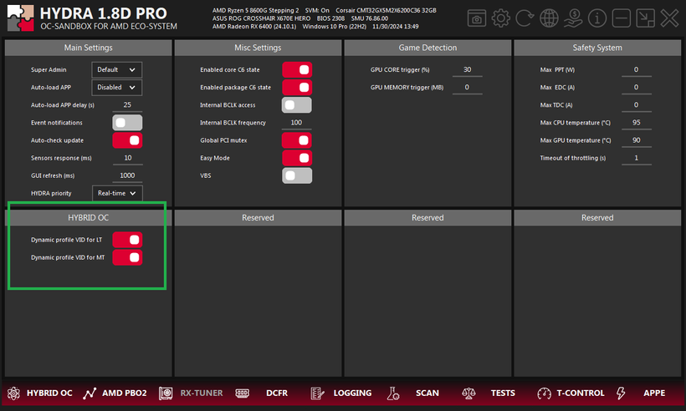The width and height of the screenshot is (686, 411).
Task: Click the Auto-load APP delay field
Action: pyautogui.click(x=127, y=105)
